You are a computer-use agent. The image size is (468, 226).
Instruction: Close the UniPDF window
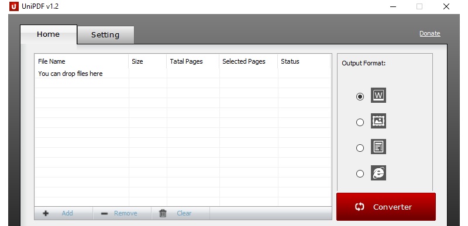click(x=446, y=6)
